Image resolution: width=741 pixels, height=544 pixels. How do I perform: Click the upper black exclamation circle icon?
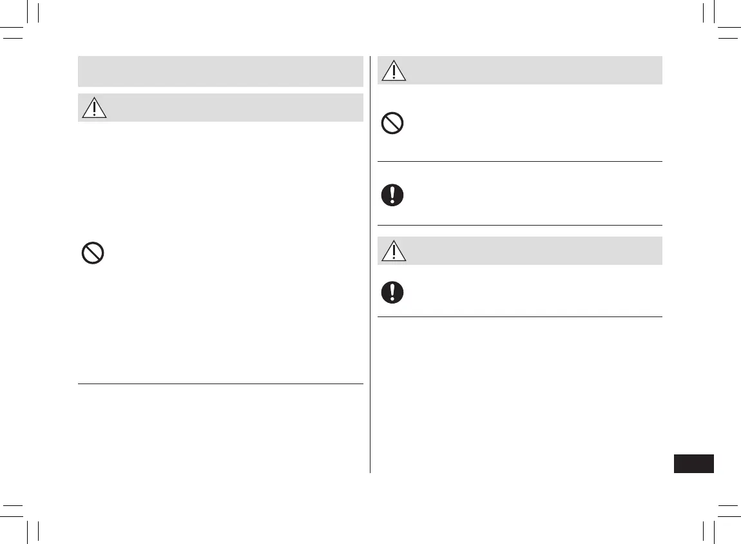pyautogui.click(x=392, y=195)
